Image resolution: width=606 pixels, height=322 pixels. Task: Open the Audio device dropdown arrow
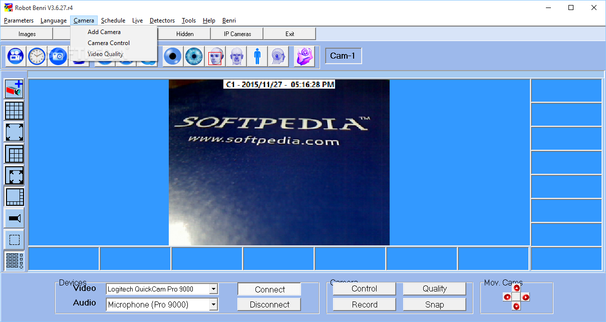click(213, 304)
